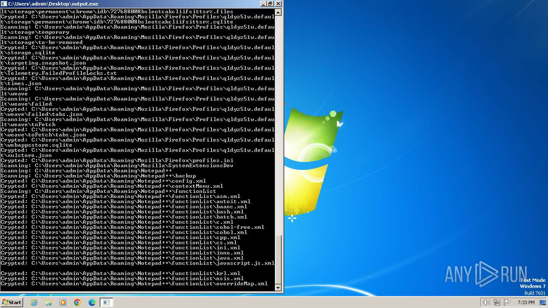548x308 pixels.
Task: Maximize the output.exe console window
Action: pyautogui.click(x=270, y=3)
